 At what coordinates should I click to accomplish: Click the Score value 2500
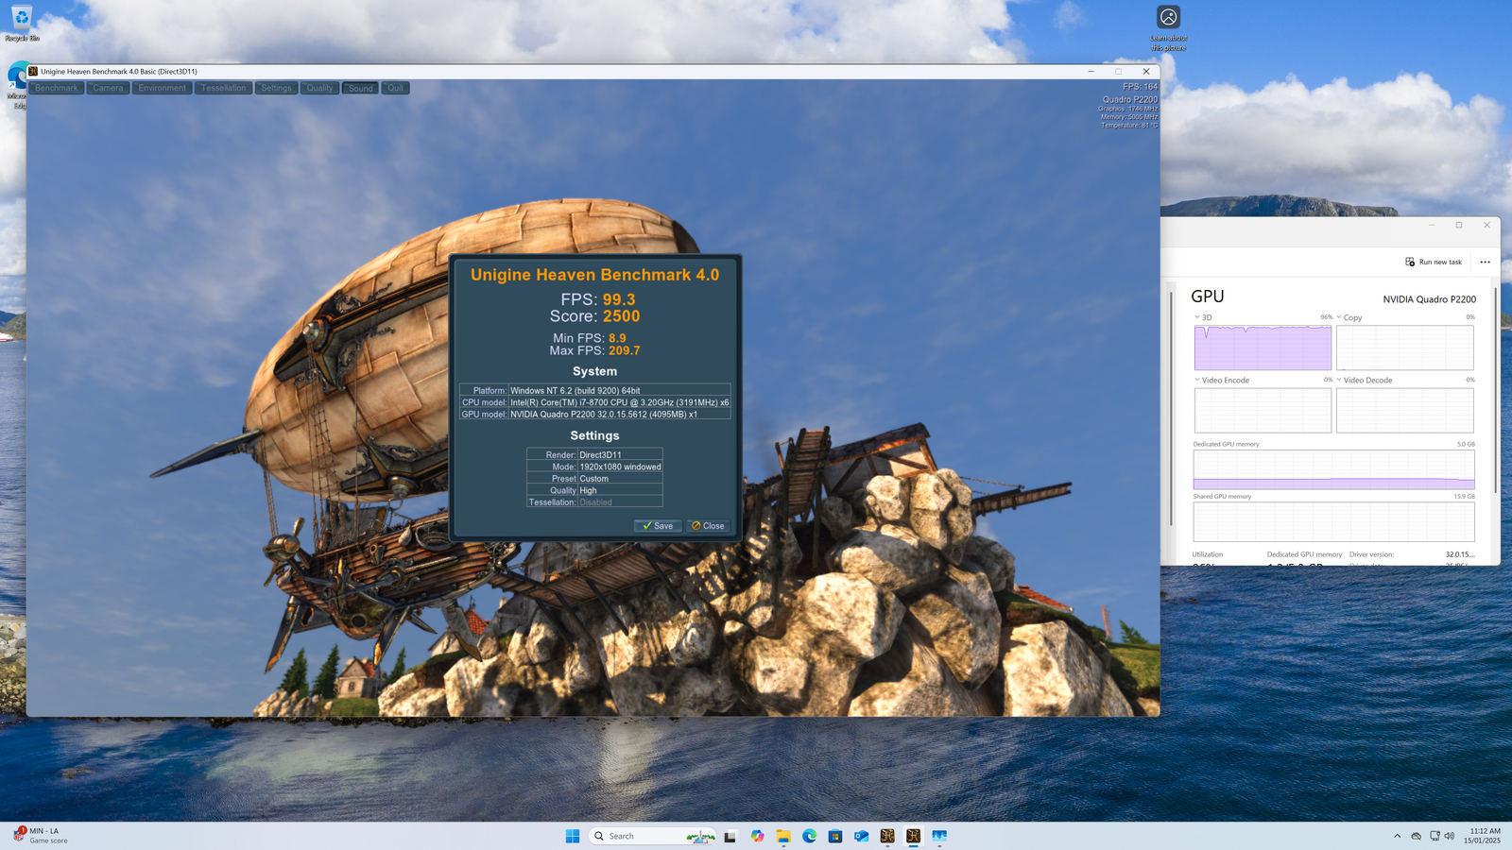coord(622,316)
